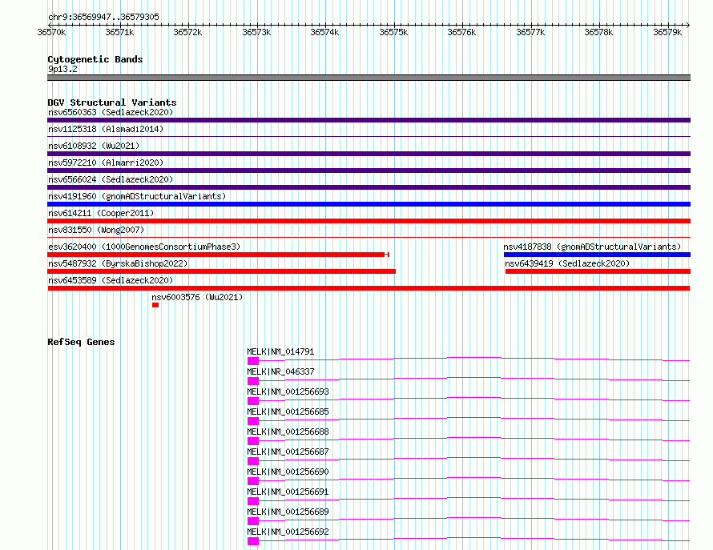Click the Cytogenetic Bands track title
The height and width of the screenshot is (550, 713).
(95, 59)
